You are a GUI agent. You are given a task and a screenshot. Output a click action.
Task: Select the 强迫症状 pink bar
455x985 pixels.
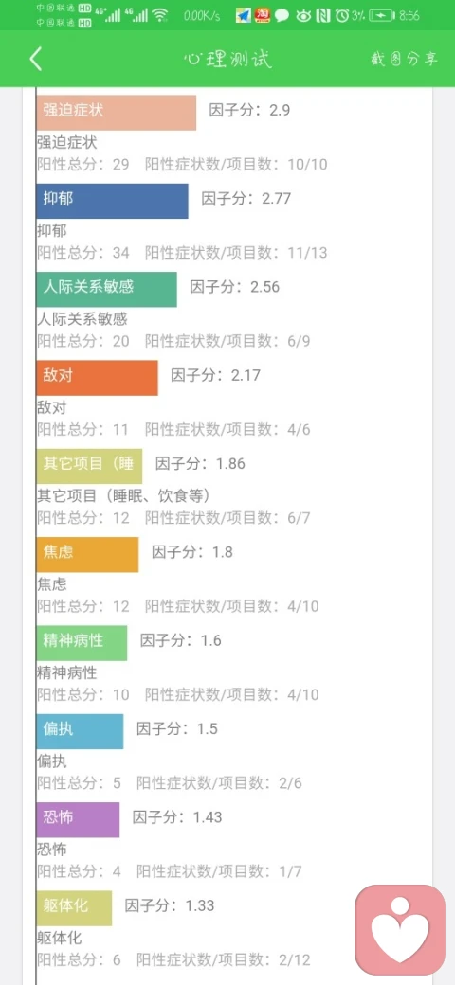(117, 113)
